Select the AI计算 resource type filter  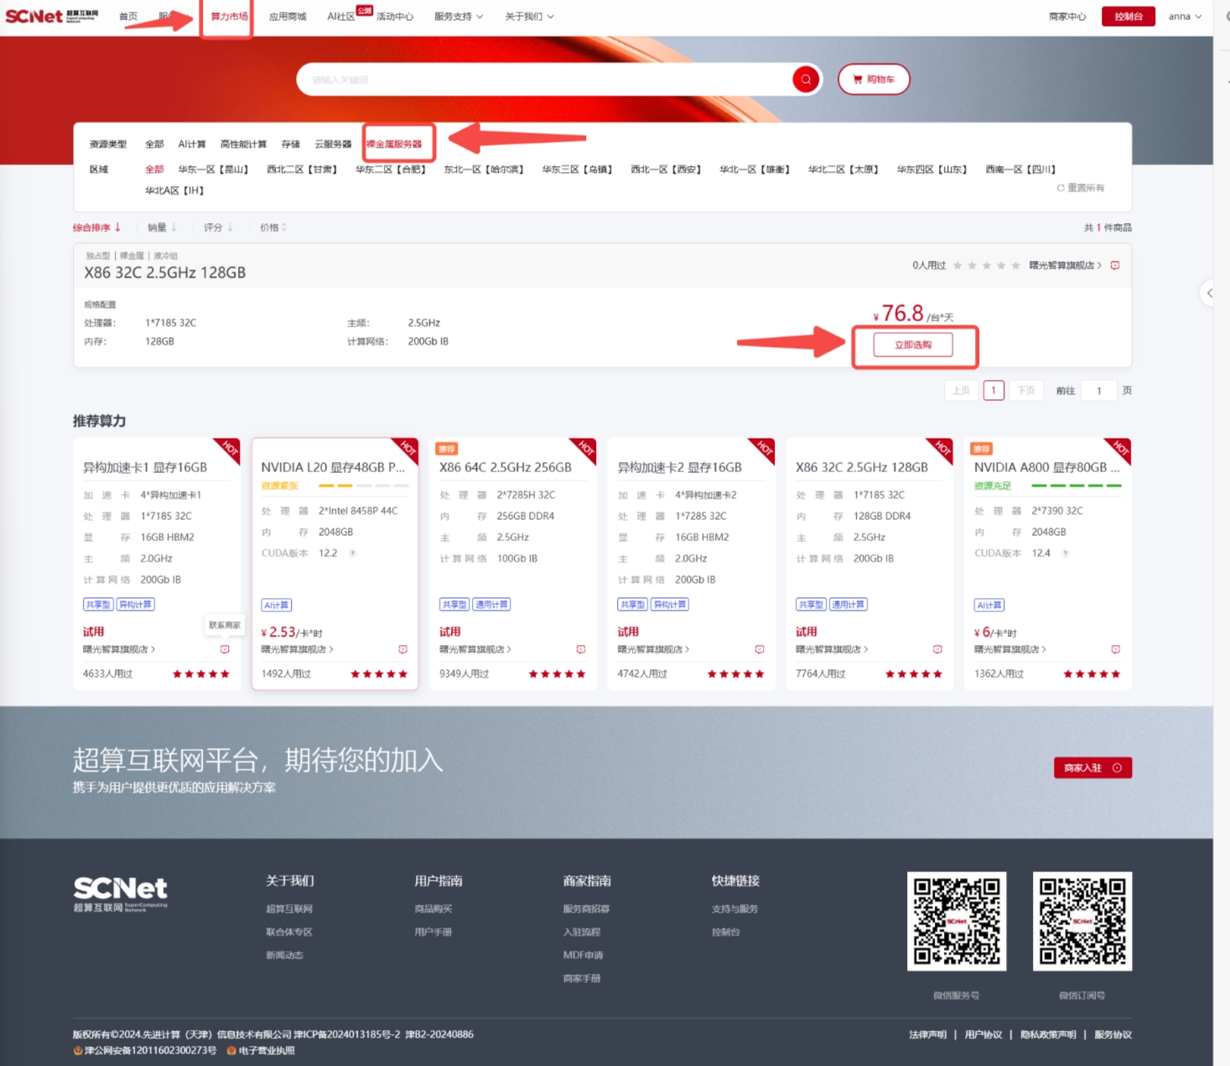click(x=192, y=144)
